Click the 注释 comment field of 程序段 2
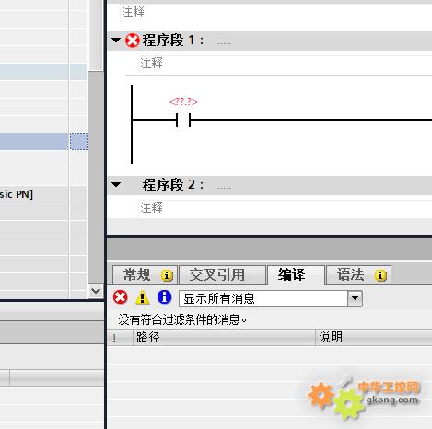The image size is (432, 429). pos(286,207)
